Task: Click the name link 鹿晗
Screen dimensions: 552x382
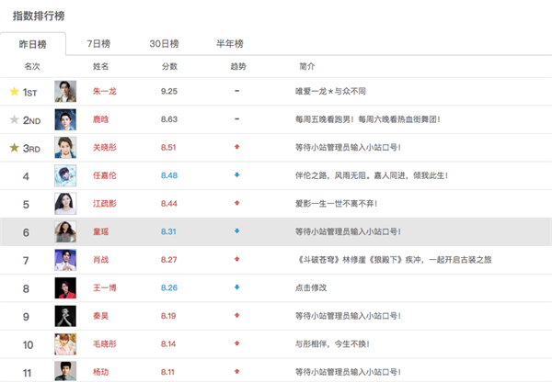Action: pyautogui.click(x=101, y=119)
